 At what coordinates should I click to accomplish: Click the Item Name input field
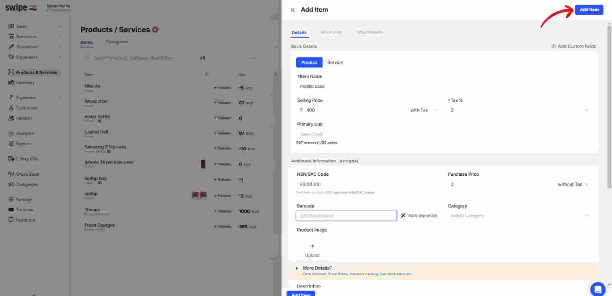point(443,86)
